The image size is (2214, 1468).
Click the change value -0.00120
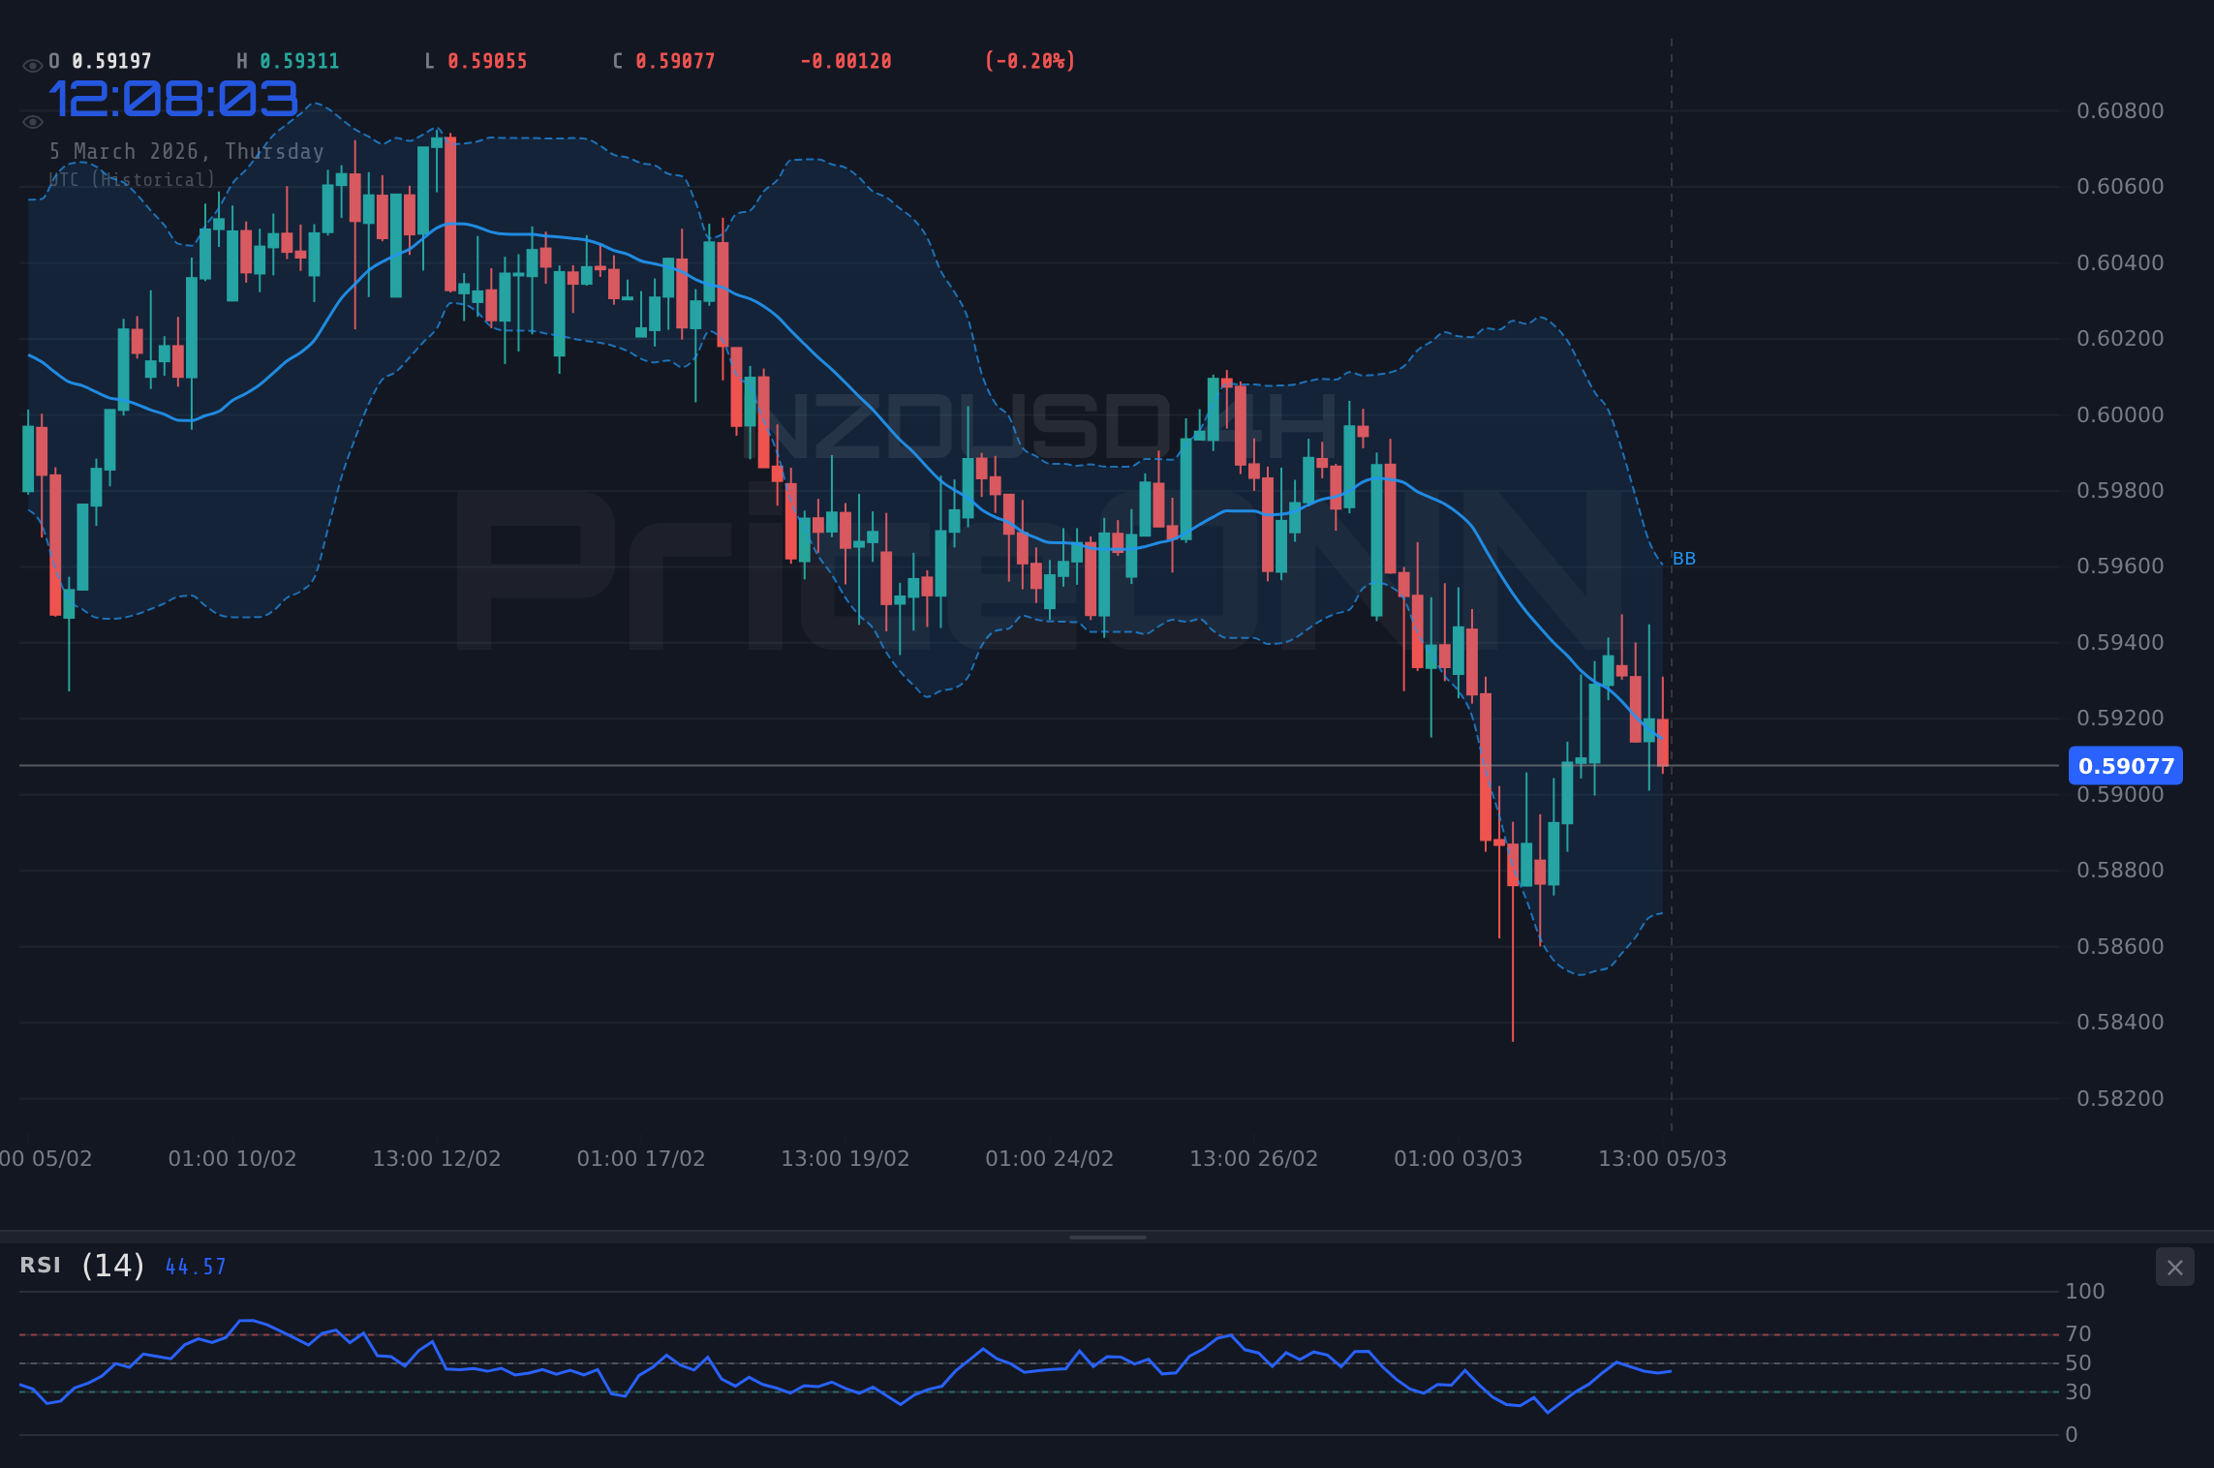pos(846,61)
